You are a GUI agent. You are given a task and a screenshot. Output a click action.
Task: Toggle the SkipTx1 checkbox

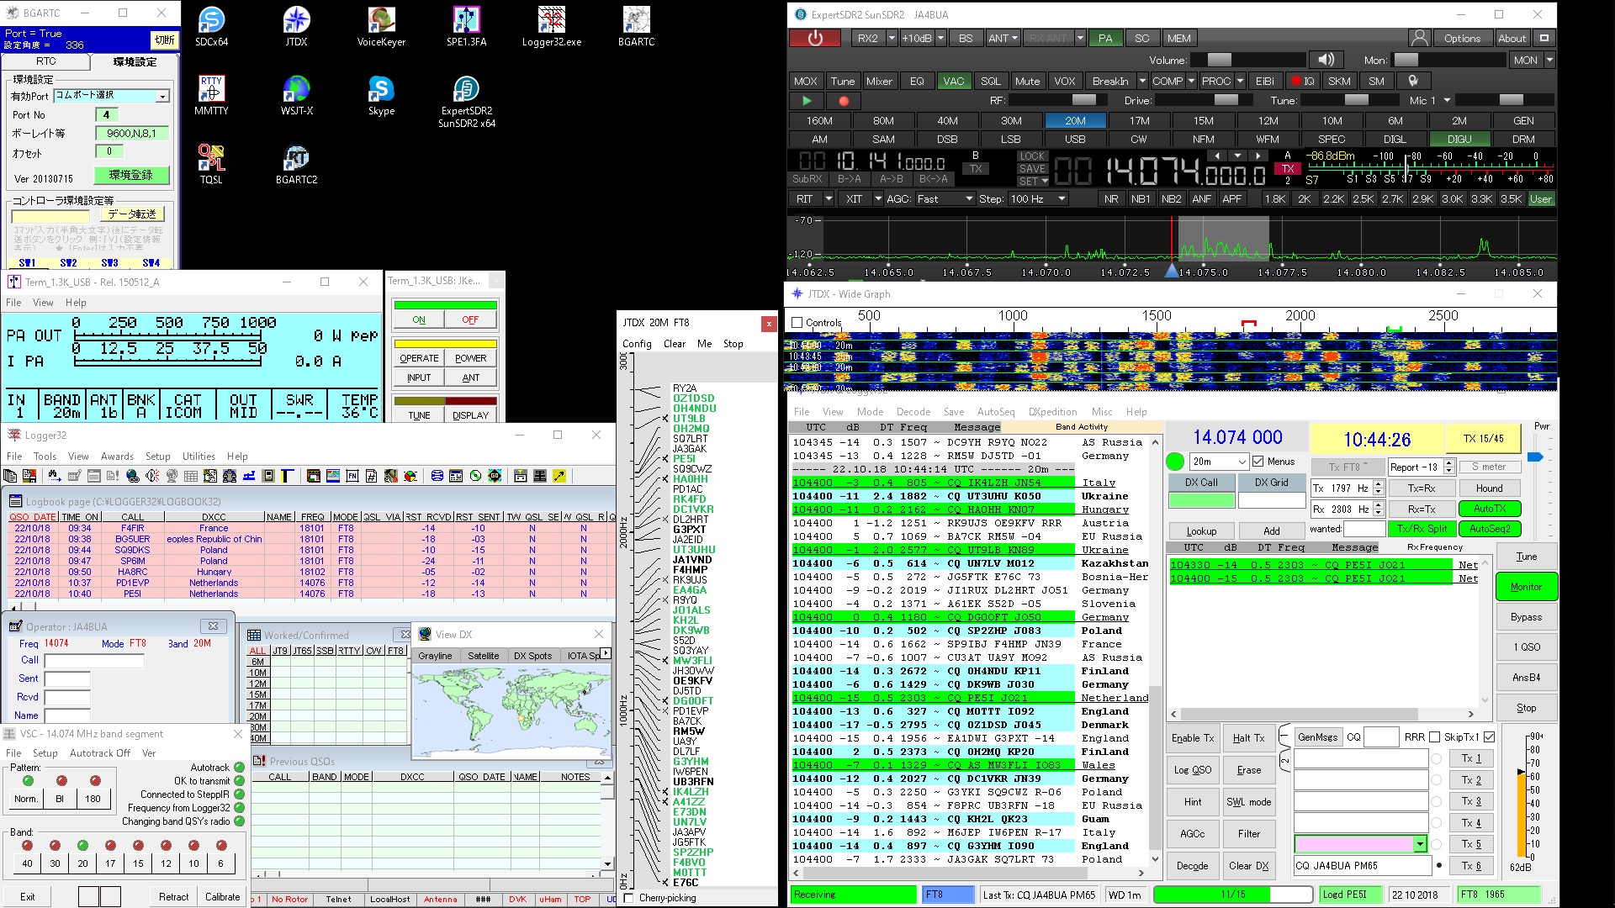tap(1489, 736)
